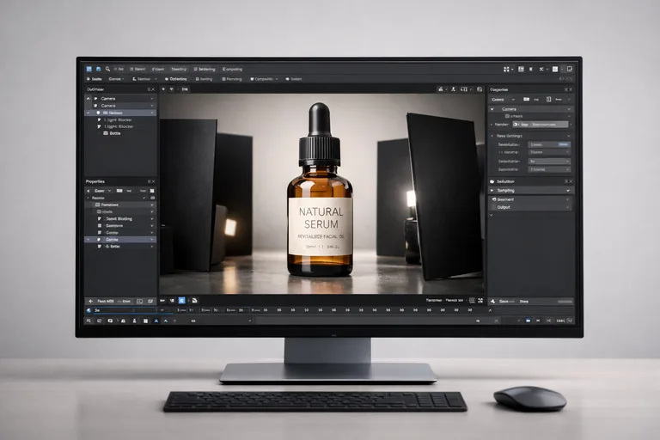Open the Compositor dropdown in second toolbar row

click(264, 79)
